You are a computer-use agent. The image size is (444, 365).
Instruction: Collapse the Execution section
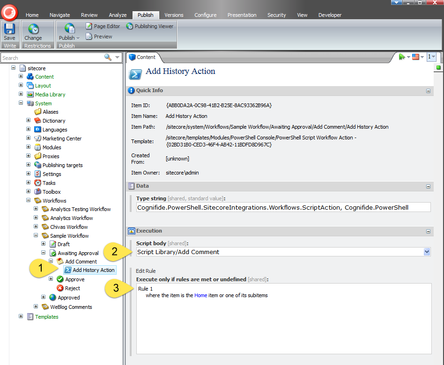click(428, 231)
